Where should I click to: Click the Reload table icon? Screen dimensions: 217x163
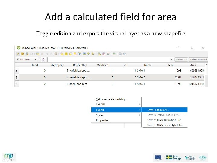[32, 54]
